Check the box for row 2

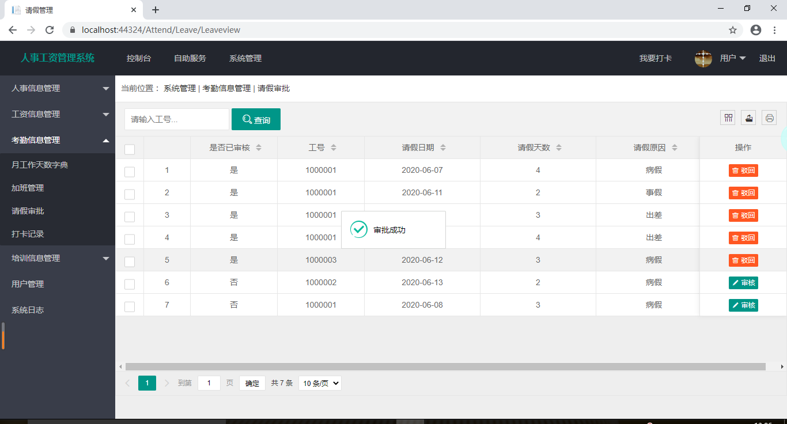click(x=130, y=194)
